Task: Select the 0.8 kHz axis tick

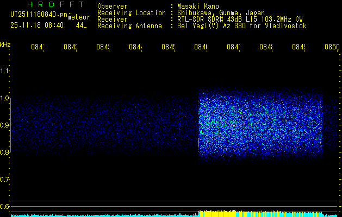Action: click(5, 152)
